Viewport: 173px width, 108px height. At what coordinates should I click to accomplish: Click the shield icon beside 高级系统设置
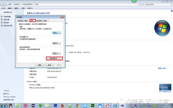(x=2, y=26)
